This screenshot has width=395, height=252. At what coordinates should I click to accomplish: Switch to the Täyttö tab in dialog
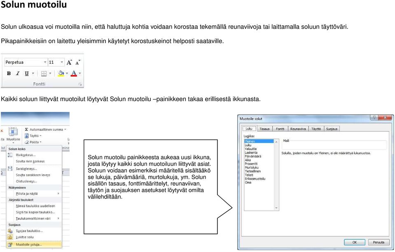point(316,129)
